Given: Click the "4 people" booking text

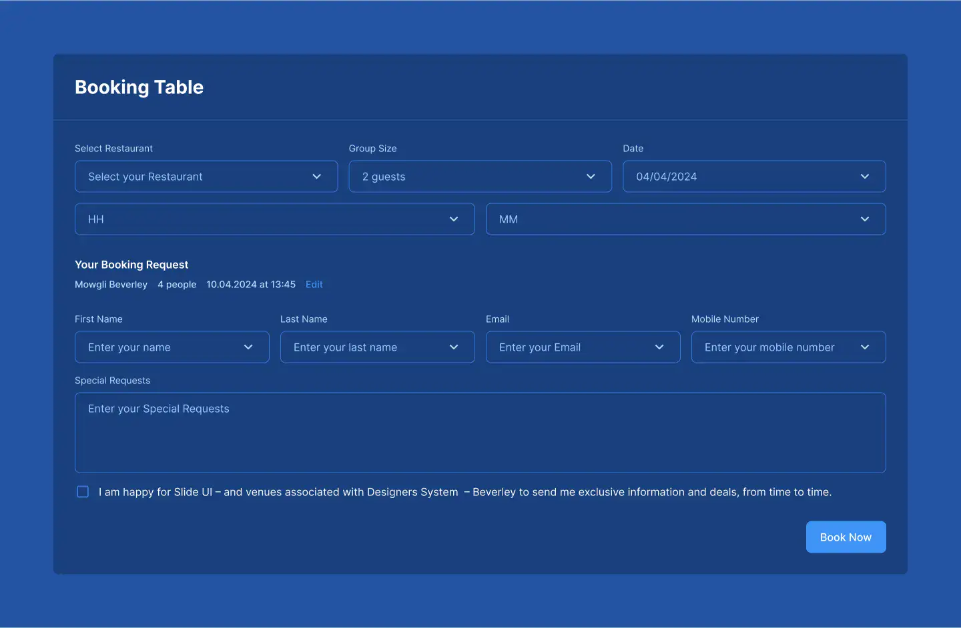Looking at the screenshot, I should tap(177, 285).
